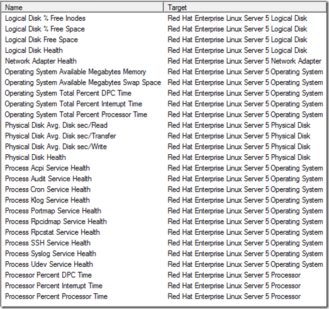Select Process Syslog Service Health row

164,254
